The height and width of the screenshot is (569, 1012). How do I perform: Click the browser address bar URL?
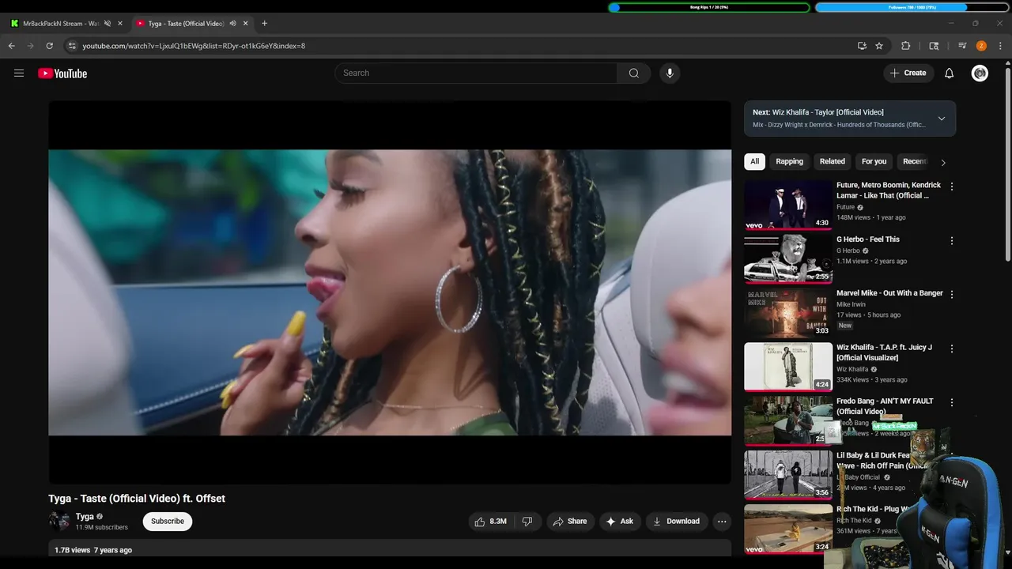coord(194,46)
